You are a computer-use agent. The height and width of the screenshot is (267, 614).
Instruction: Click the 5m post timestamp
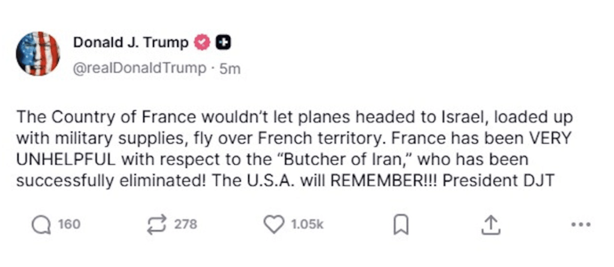[230, 68]
